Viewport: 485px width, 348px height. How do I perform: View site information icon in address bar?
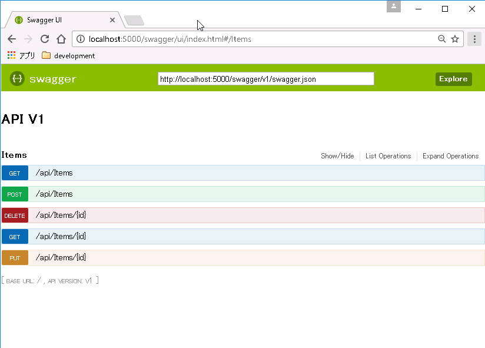click(x=81, y=39)
